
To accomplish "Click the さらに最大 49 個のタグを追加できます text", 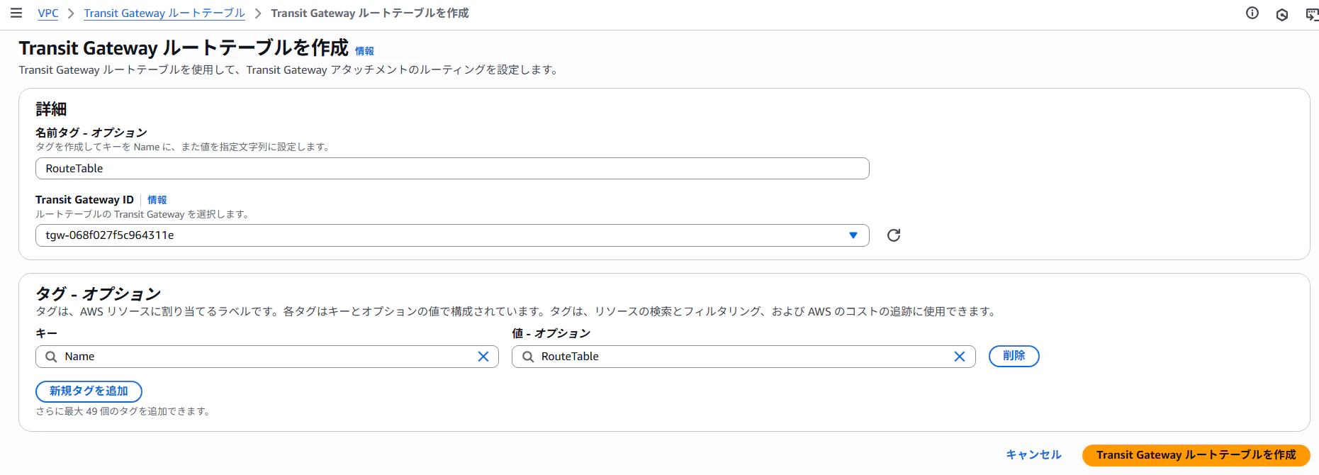I will (123, 411).
